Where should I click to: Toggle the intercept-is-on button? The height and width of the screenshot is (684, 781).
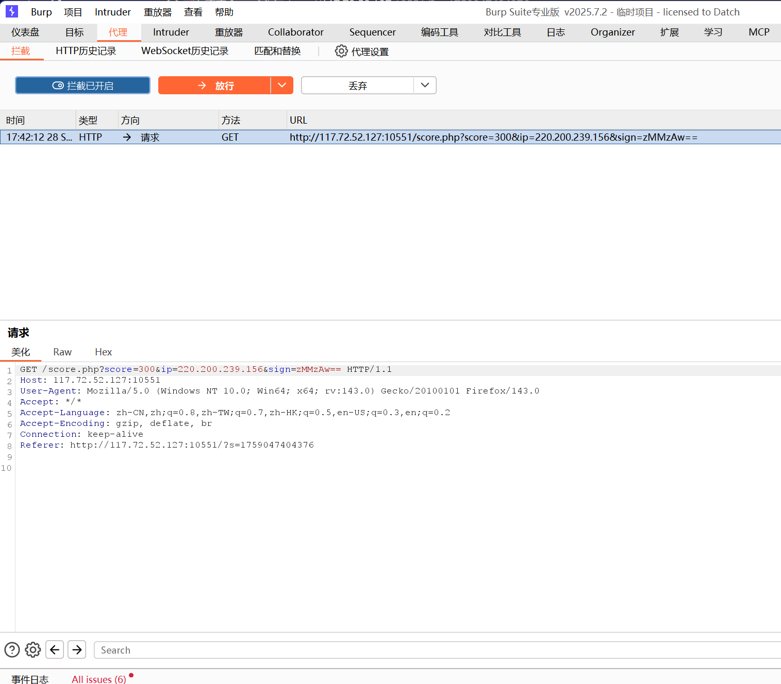(x=82, y=85)
